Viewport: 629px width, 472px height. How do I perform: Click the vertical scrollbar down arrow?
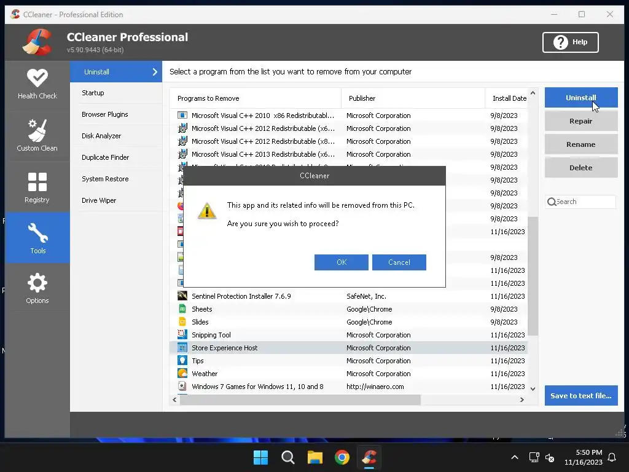point(533,388)
